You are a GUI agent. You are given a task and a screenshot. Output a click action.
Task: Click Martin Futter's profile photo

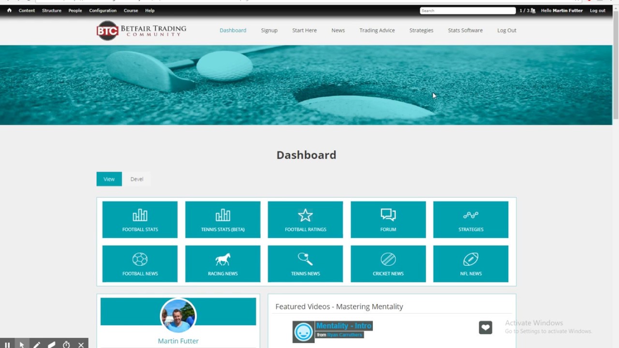click(x=178, y=316)
